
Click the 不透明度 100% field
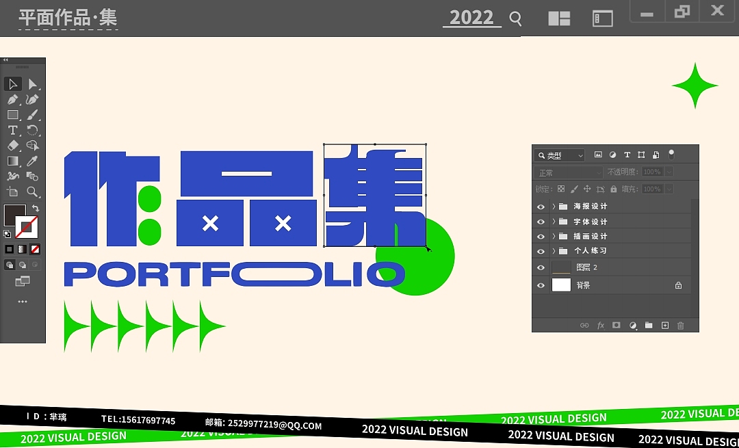click(x=652, y=172)
